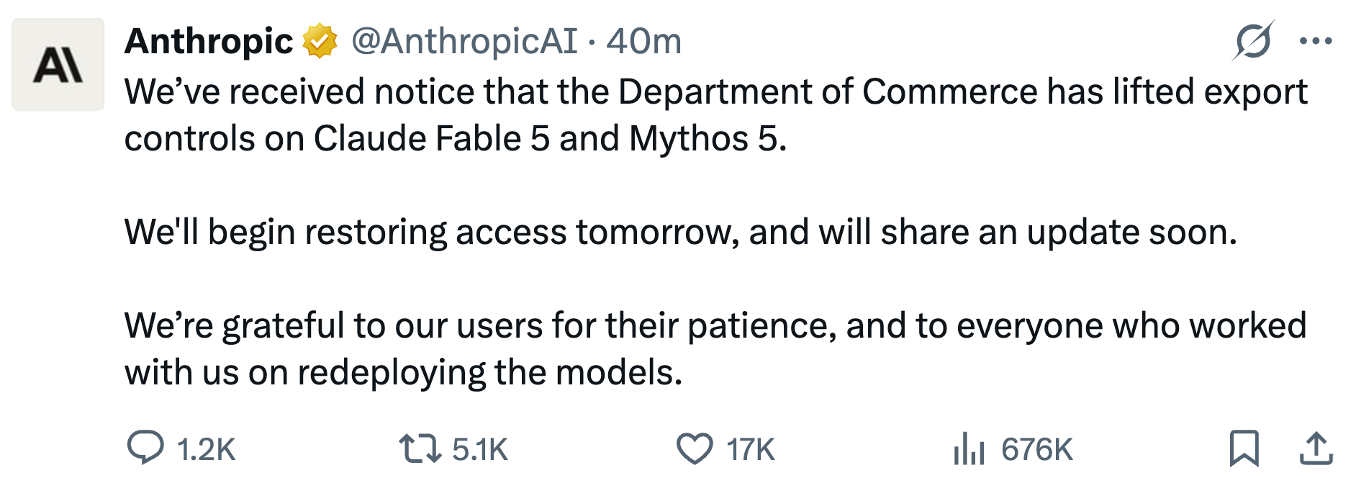Click the share upload arrow icon
This screenshot has height=478, width=1356.
point(1316,448)
